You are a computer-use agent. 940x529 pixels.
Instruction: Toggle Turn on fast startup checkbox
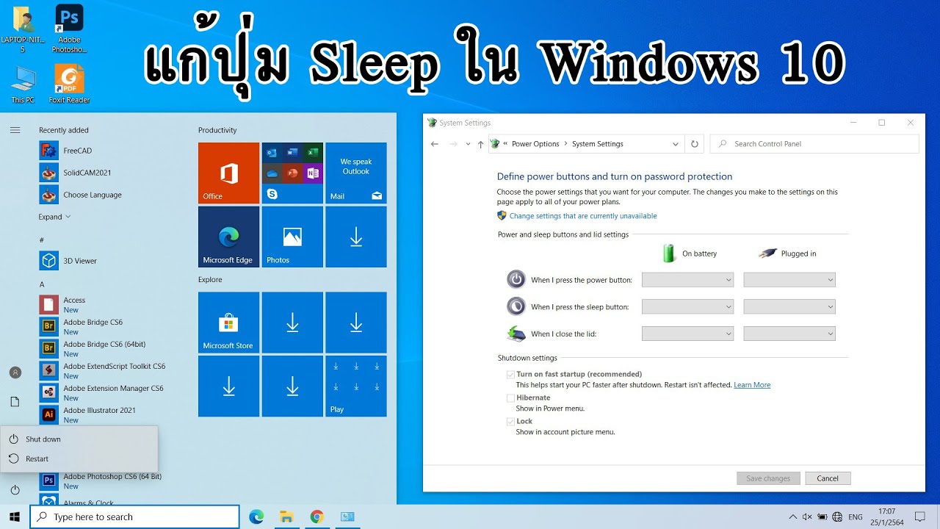coord(510,375)
